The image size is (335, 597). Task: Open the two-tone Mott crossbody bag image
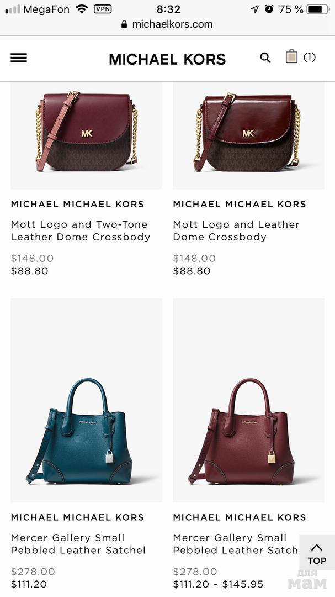click(86, 135)
